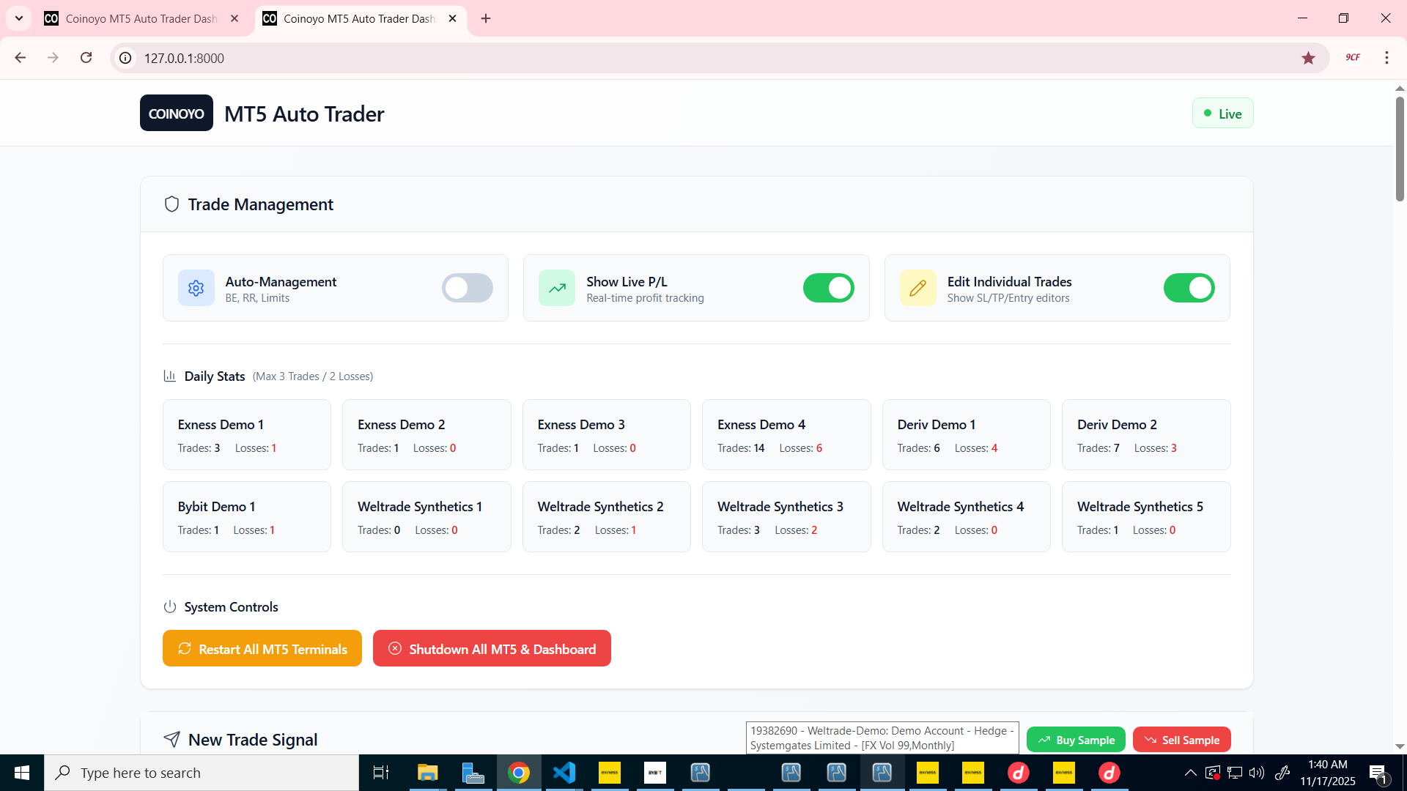Open the Weltrade-Demo account selector
This screenshot has height=791, width=1407.
point(882,738)
